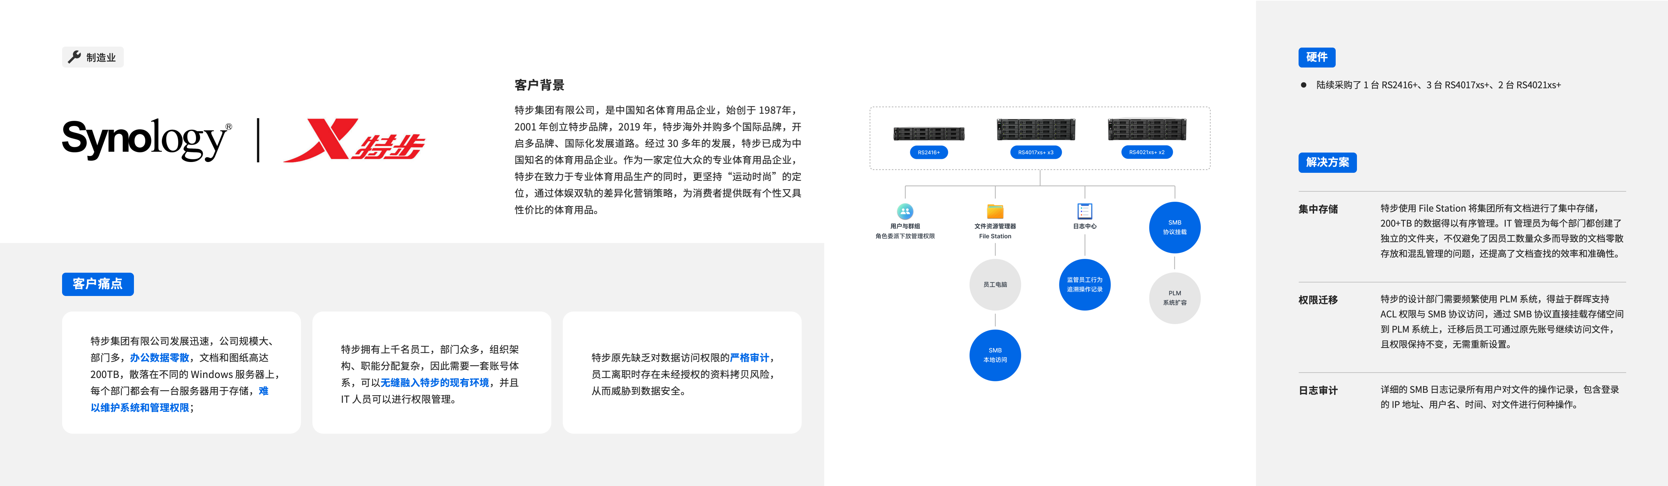Viewport: 1668px width, 486px height.
Task: Click the wrench icon beside 制造业
Action: tap(75, 57)
